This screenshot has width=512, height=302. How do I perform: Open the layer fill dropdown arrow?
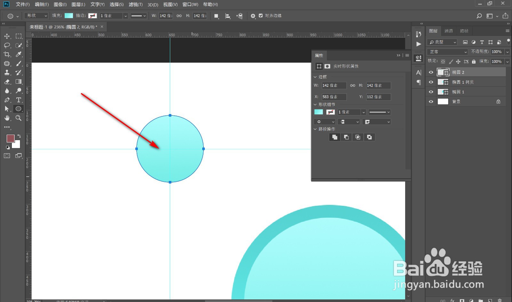coord(508,61)
